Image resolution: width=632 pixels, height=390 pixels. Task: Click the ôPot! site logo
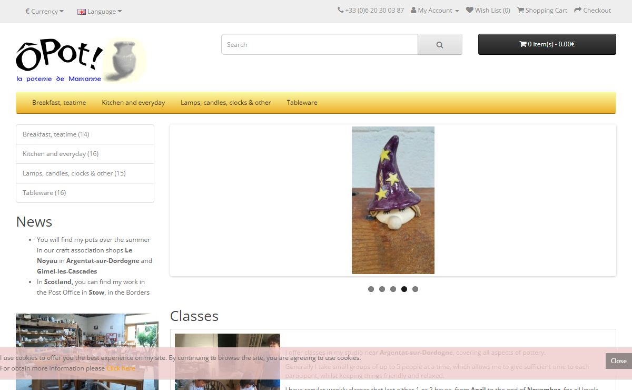click(81, 61)
